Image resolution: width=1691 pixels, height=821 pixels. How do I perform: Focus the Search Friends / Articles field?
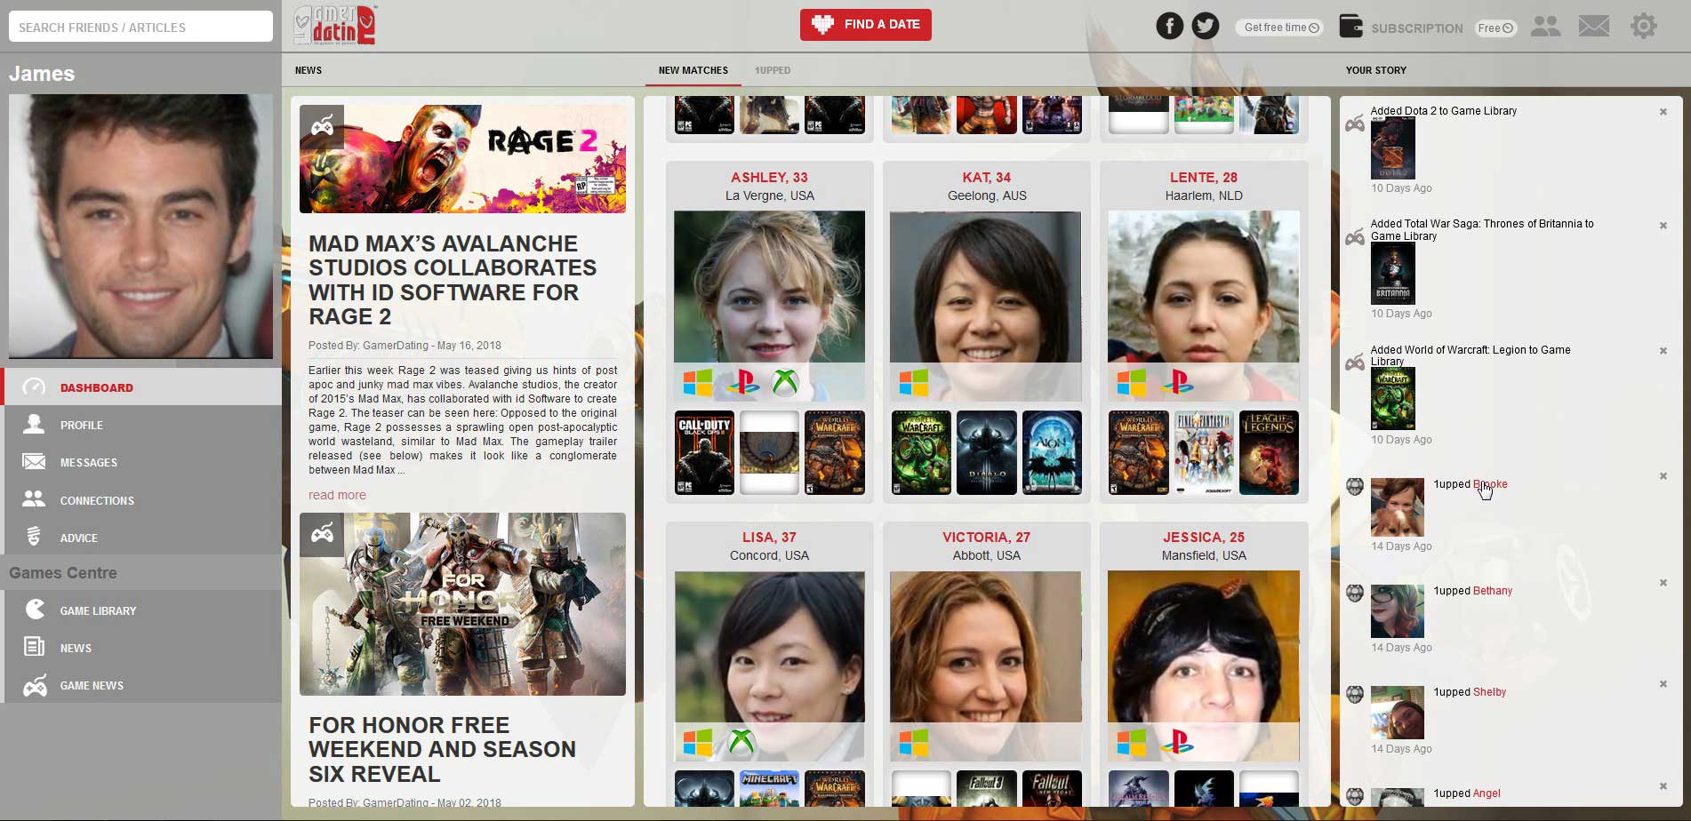pos(140,27)
